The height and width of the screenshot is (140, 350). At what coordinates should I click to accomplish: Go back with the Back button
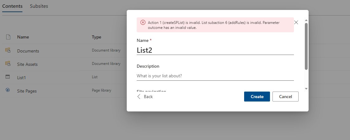pyautogui.click(x=145, y=97)
